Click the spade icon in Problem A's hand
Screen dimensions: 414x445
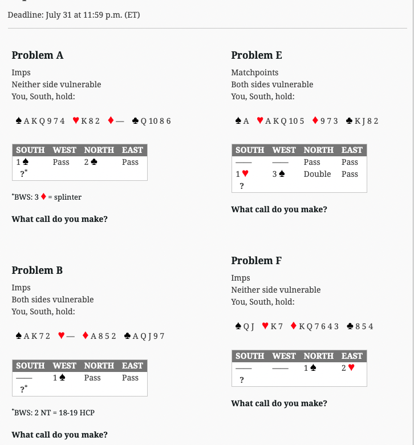point(19,121)
